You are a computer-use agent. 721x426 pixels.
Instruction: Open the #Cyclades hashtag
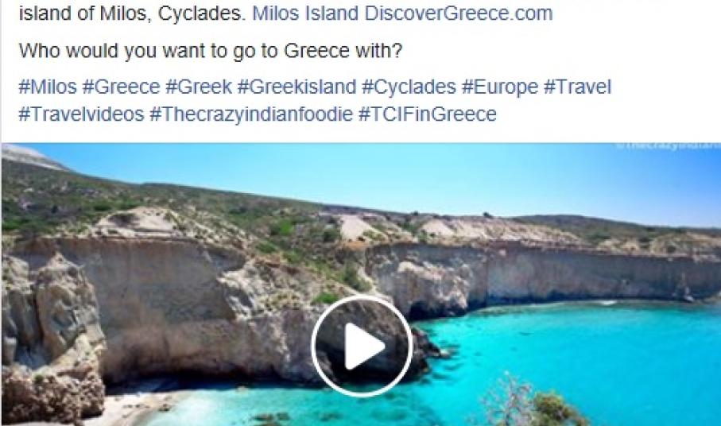pos(409,87)
